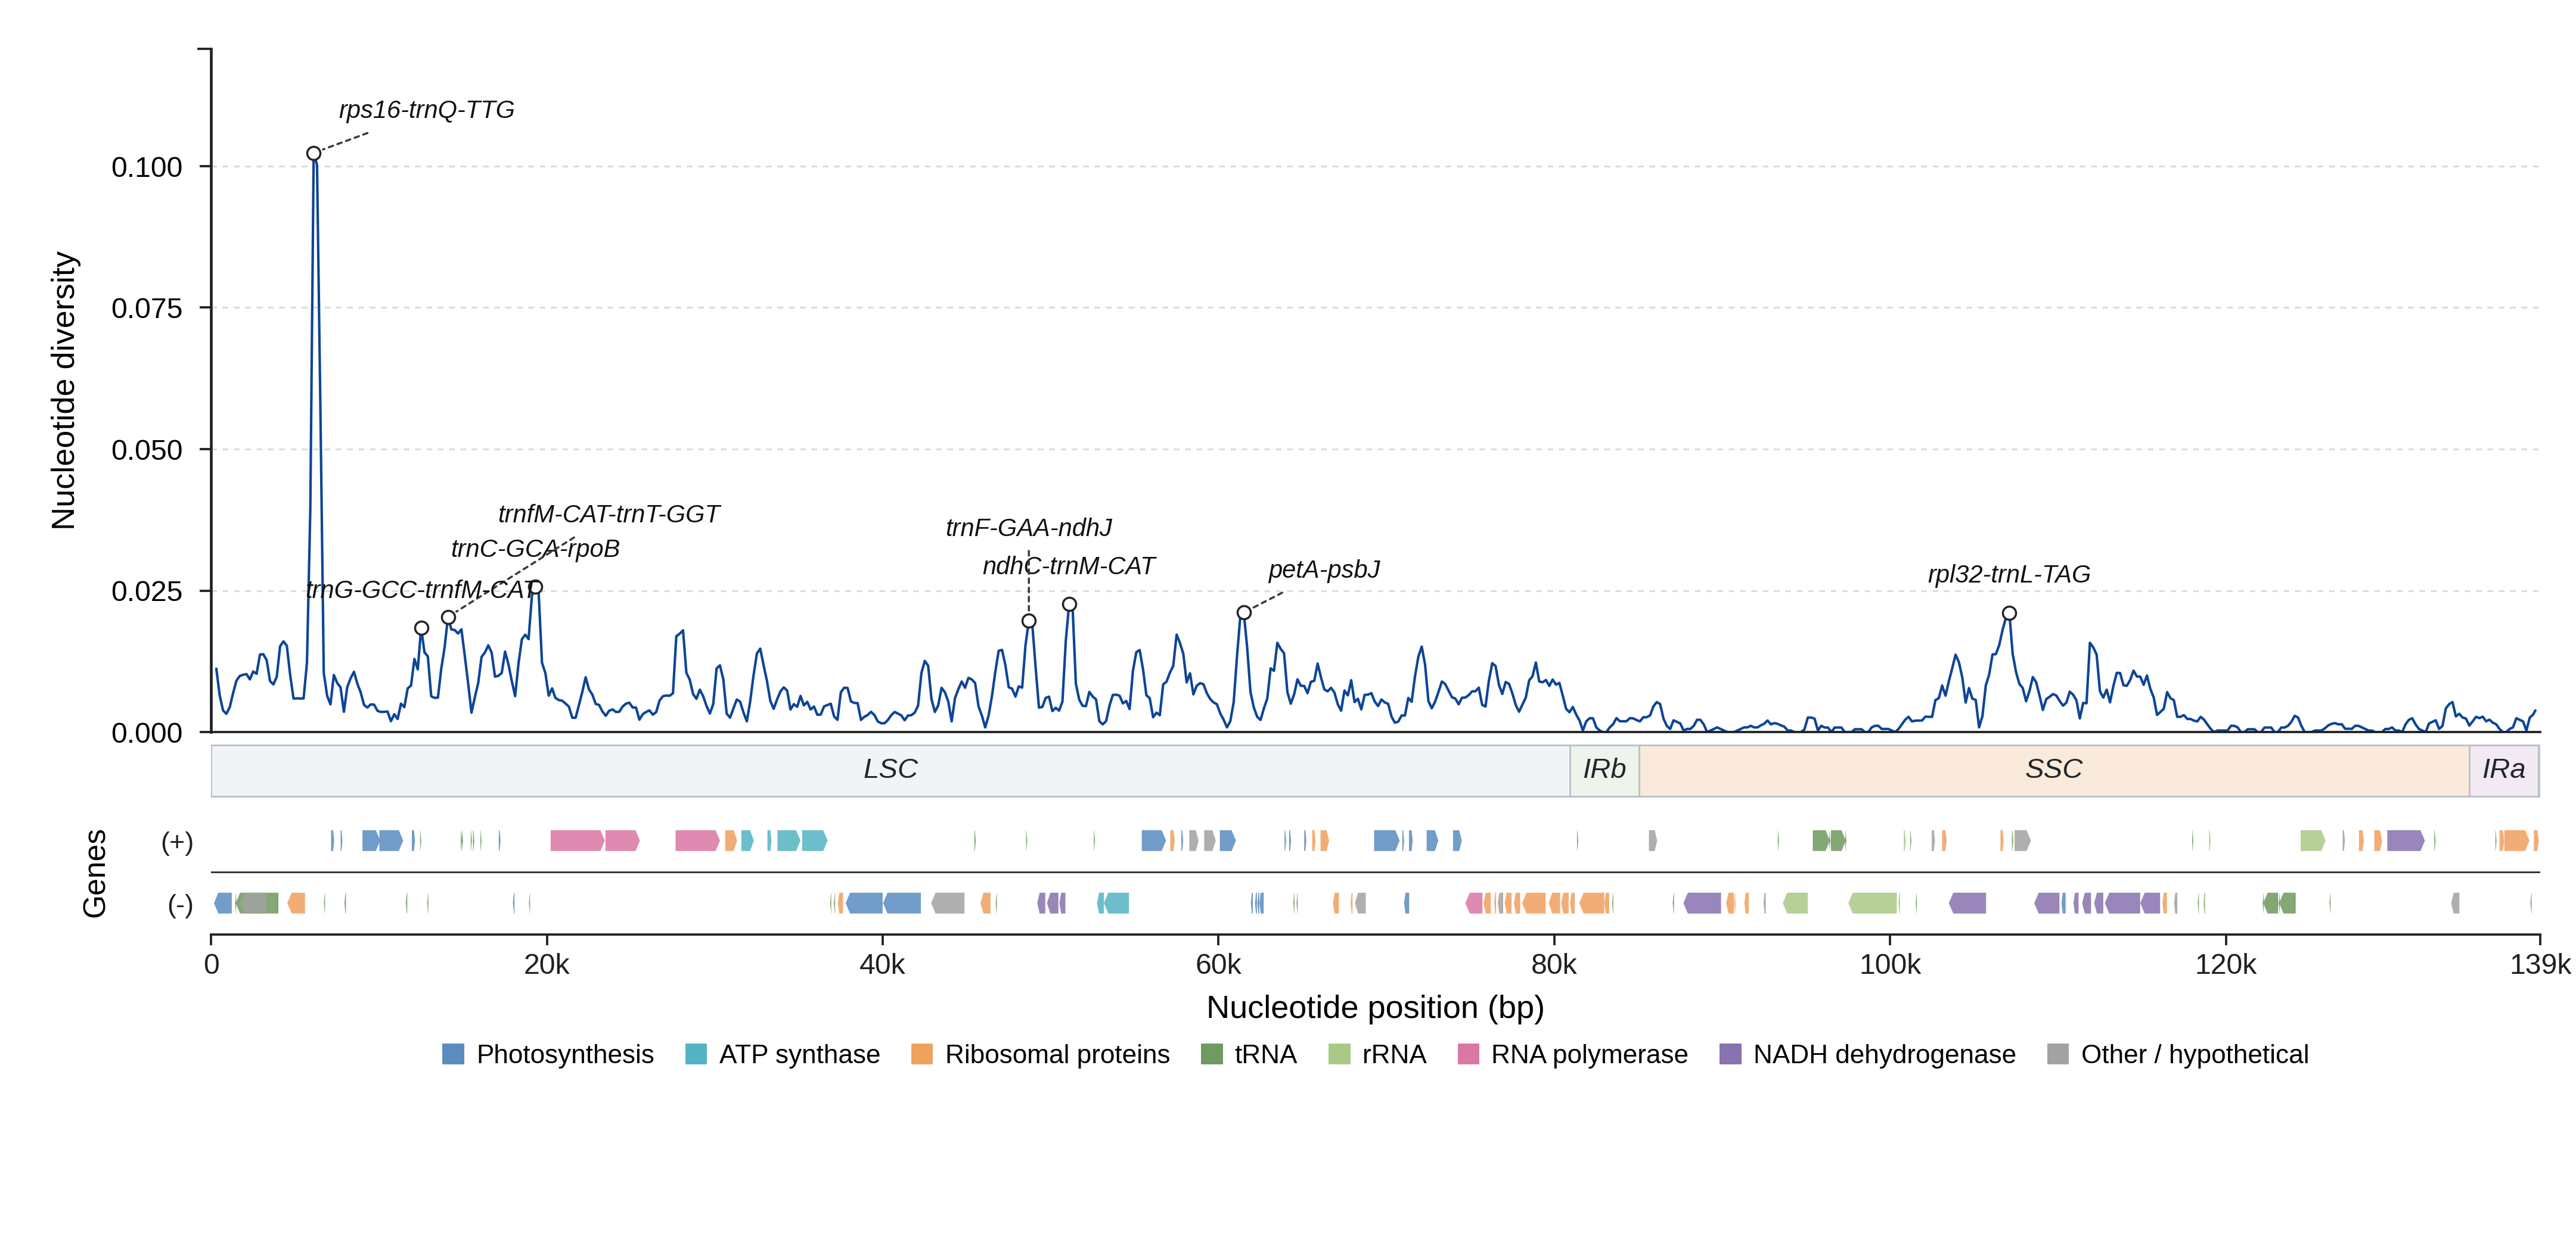Click the 'Ribosomal proteins' legend label

coord(1057,1054)
